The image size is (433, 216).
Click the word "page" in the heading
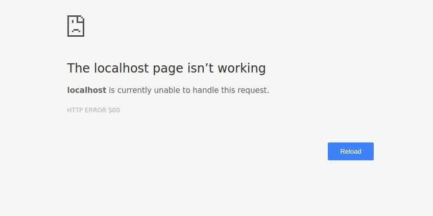168,69
